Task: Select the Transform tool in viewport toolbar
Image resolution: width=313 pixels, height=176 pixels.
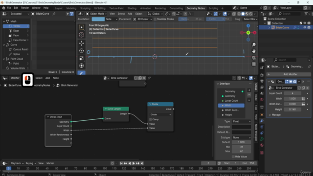Action: coord(82,66)
